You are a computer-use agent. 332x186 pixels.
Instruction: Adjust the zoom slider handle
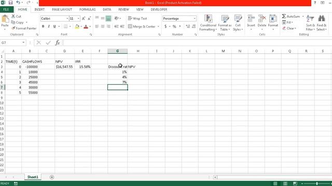[317, 183]
